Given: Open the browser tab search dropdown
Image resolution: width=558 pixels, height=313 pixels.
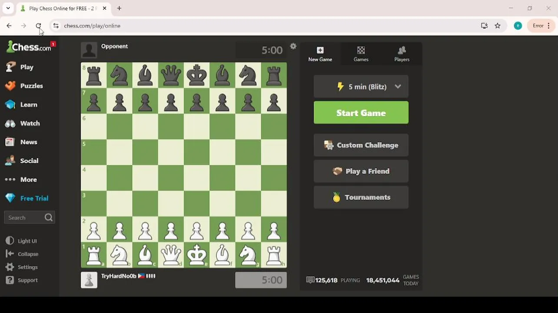Looking at the screenshot, I should click(x=8, y=8).
